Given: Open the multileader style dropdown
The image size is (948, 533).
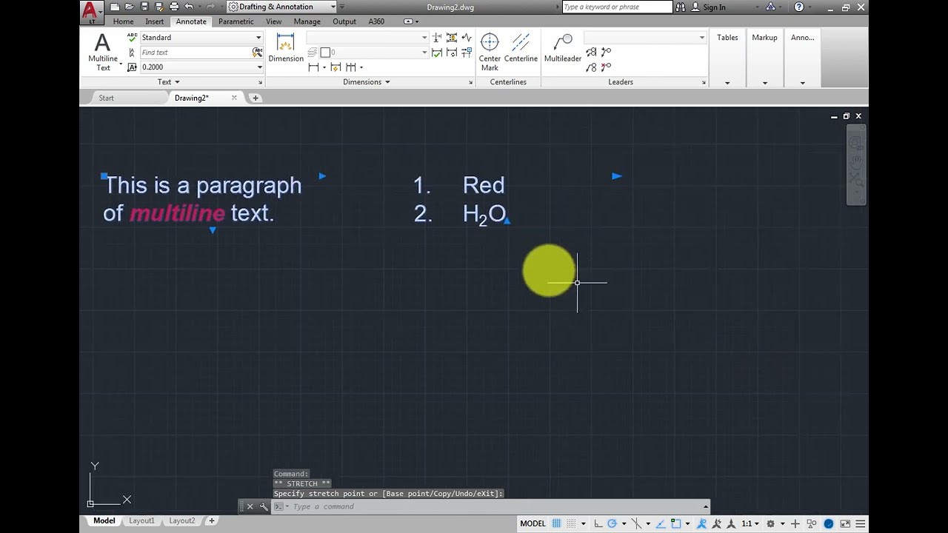Looking at the screenshot, I should click(x=701, y=38).
